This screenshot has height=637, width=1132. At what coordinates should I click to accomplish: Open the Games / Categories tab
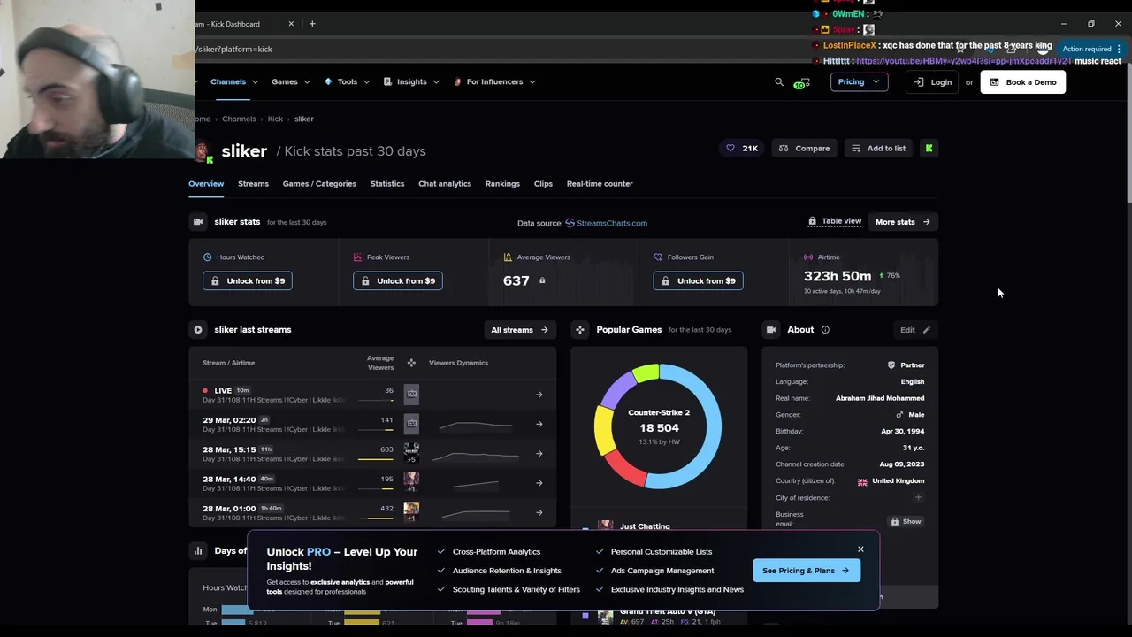319,184
